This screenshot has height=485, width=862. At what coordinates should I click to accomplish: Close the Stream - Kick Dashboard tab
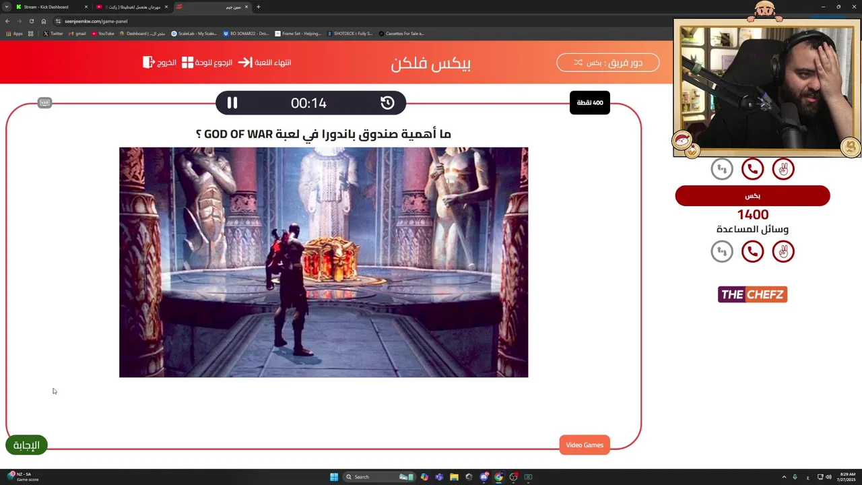(86, 7)
